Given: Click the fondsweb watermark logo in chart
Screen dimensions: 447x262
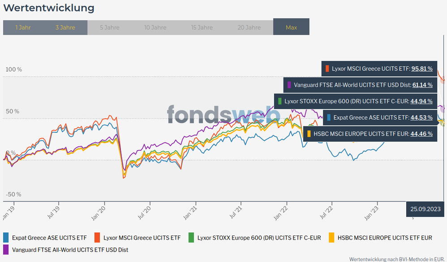Looking at the screenshot, I should 223,114.
